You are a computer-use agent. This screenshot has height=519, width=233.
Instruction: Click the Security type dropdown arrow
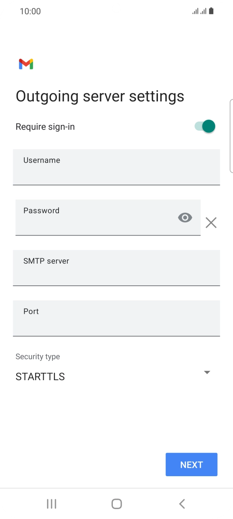(207, 372)
